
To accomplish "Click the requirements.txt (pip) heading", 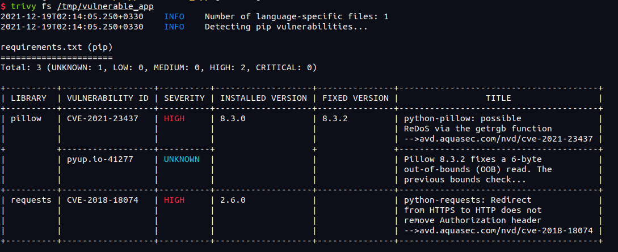I will [47, 48].
